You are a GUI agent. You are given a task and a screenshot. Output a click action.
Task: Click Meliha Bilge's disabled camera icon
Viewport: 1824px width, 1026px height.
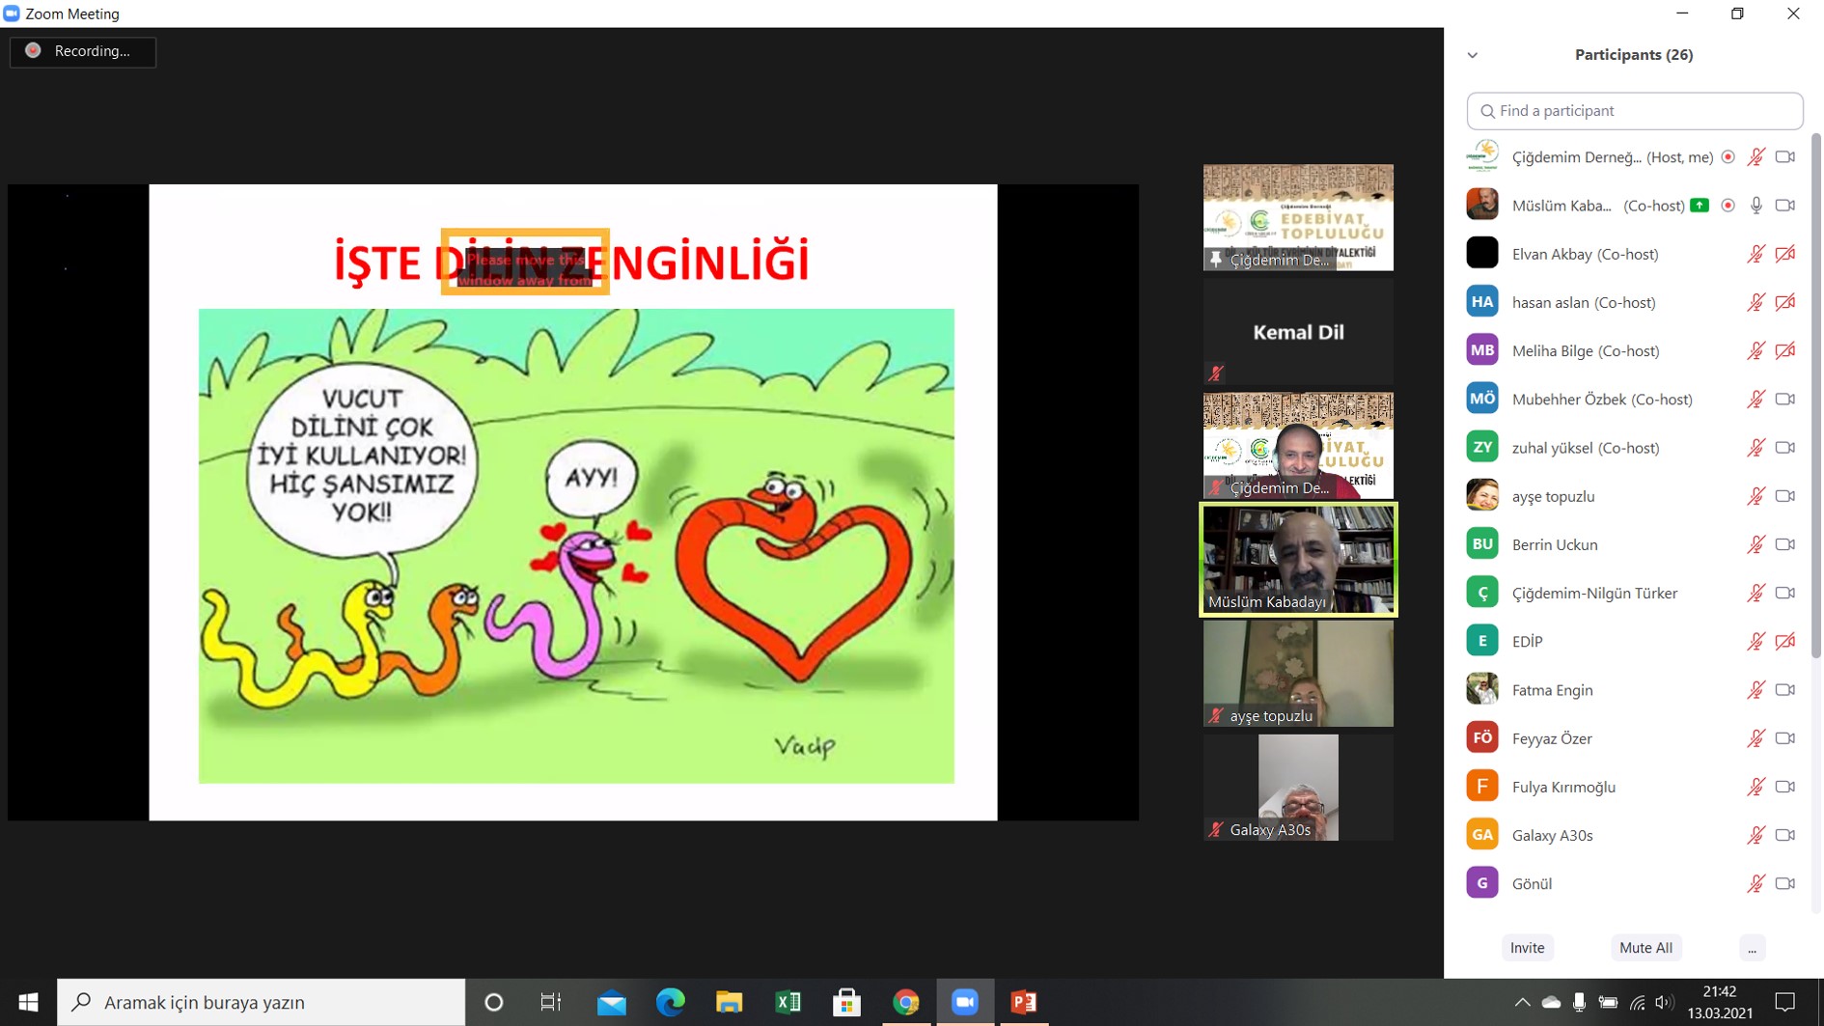pos(1785,350)
